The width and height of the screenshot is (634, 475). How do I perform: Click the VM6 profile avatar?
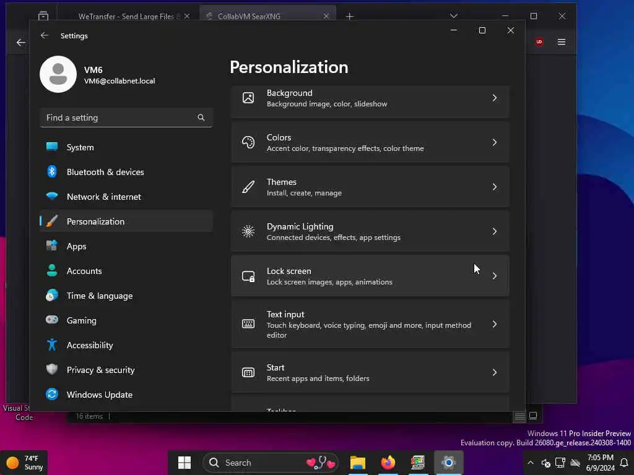58,74
